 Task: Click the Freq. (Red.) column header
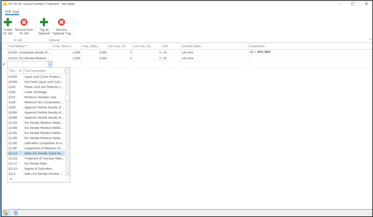pos(94,46)
